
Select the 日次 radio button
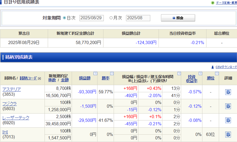click(x=64, y=18)
